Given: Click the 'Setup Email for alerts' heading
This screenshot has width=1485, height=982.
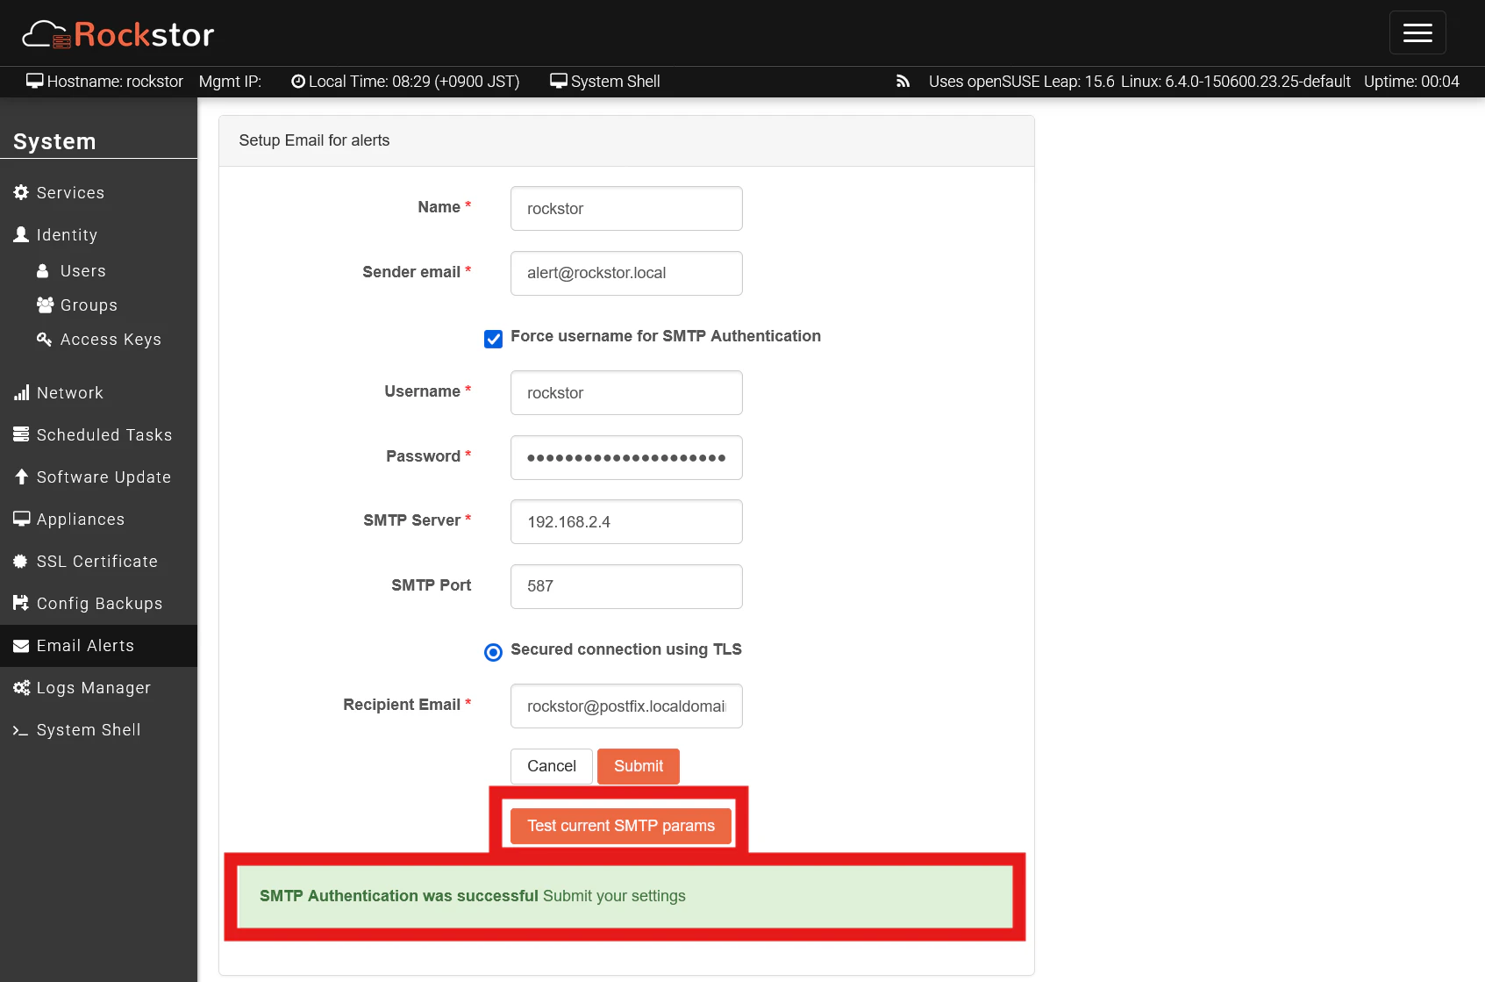Looking at the screenshot, I should pyautogui.click(x=314, y=140).
